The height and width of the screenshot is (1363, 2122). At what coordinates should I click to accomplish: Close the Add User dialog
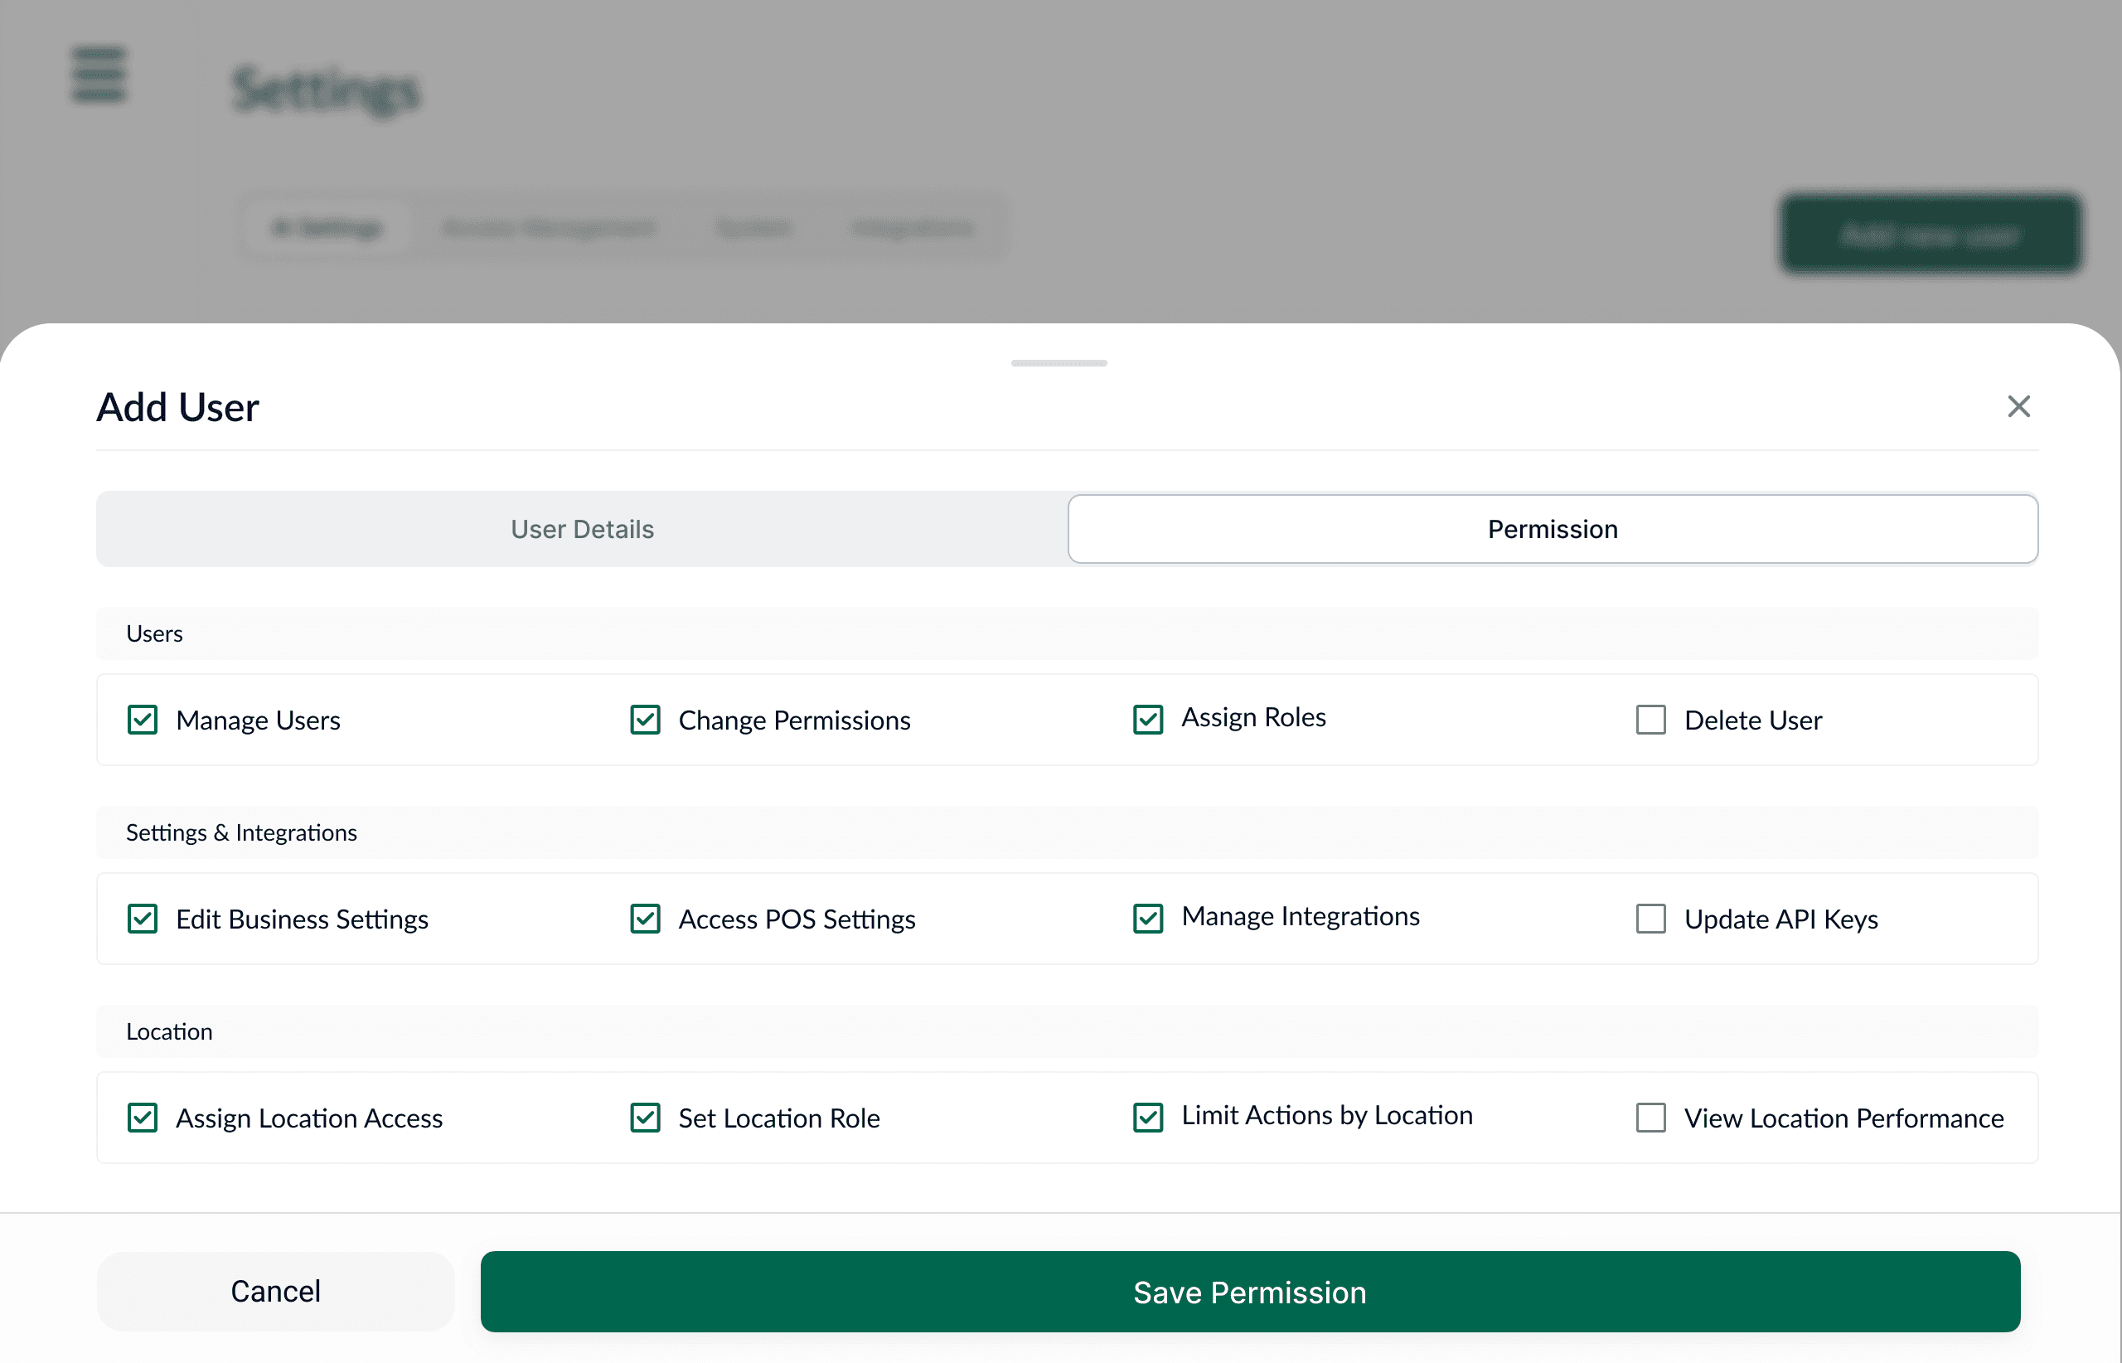tap(2018, 406)
